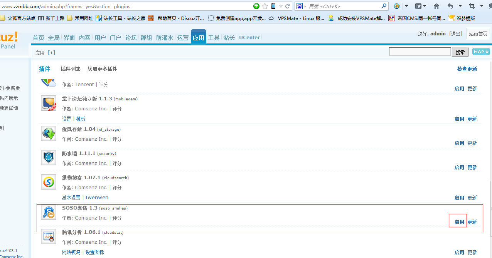Image resolution: width=492 pixels, height=258 pixels.
Task: Open 火狐官方站点 bookmark folder
Action: (x=18, y=18)
